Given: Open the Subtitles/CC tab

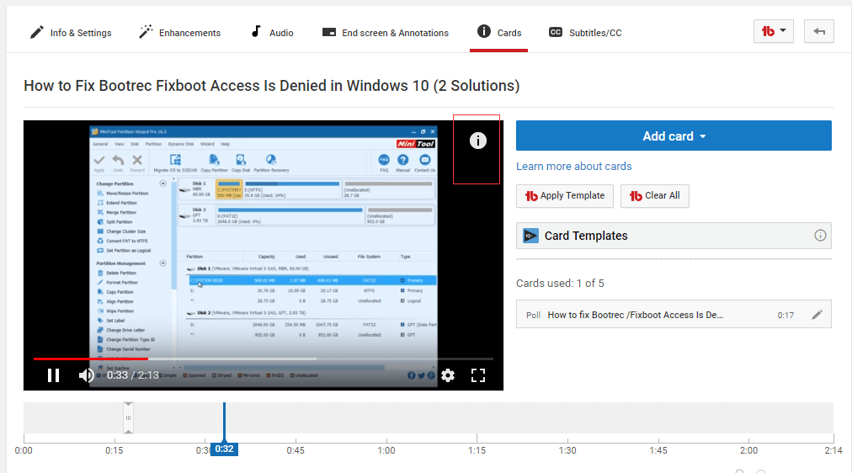Looking at the screenshot, I should (584, 33).
